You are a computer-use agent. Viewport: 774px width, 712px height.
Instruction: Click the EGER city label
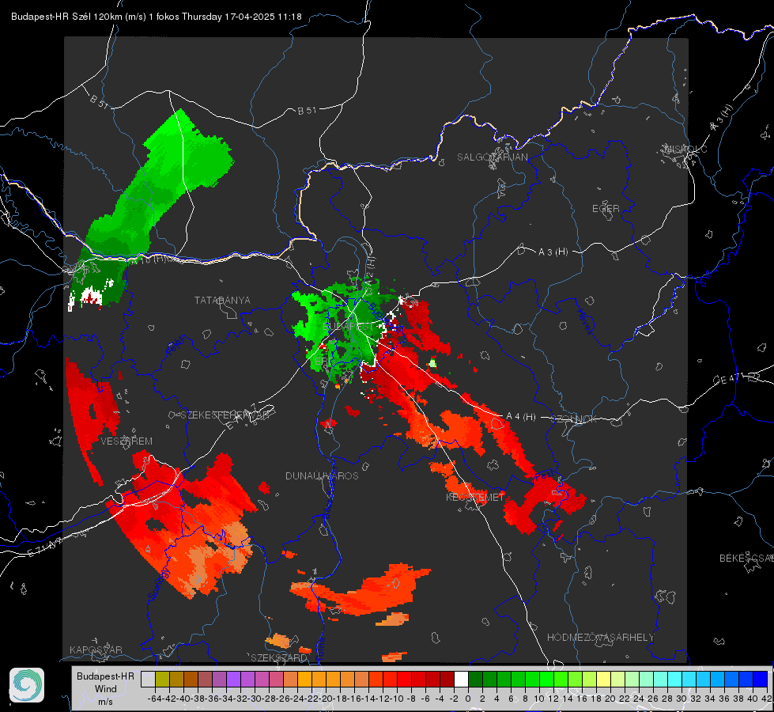[606, 209]
